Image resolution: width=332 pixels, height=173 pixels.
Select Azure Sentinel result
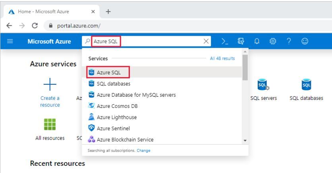point(162,128)
